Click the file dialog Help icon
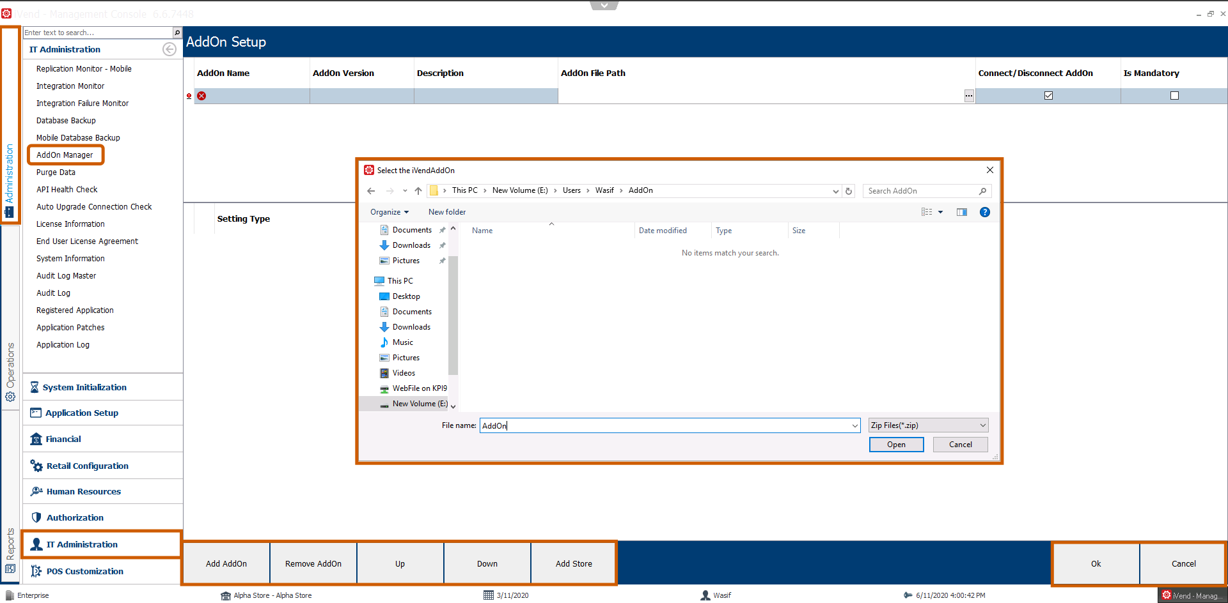The width and height of the screenshot is (1228, 603). click(984, 212)
